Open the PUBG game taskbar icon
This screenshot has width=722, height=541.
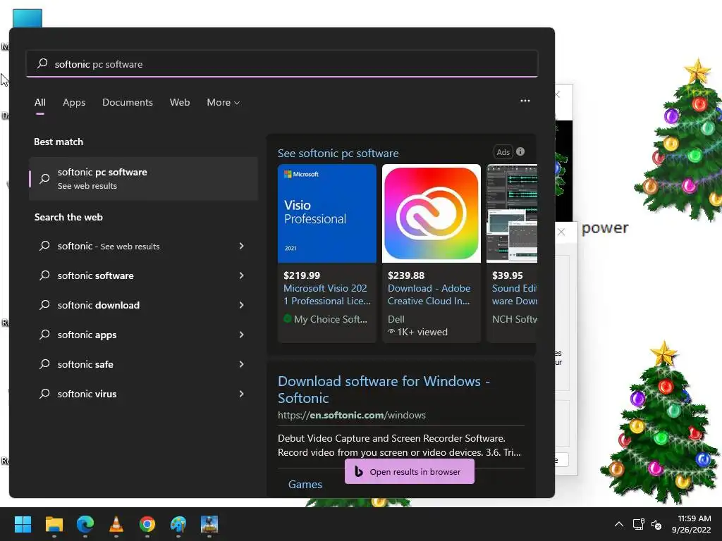click(209, 524)
